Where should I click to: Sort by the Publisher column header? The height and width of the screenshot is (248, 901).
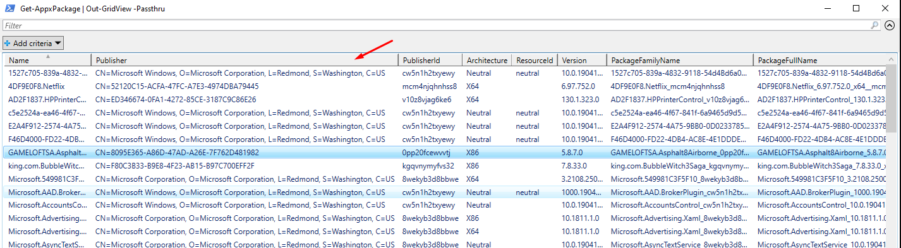[245, 60]
